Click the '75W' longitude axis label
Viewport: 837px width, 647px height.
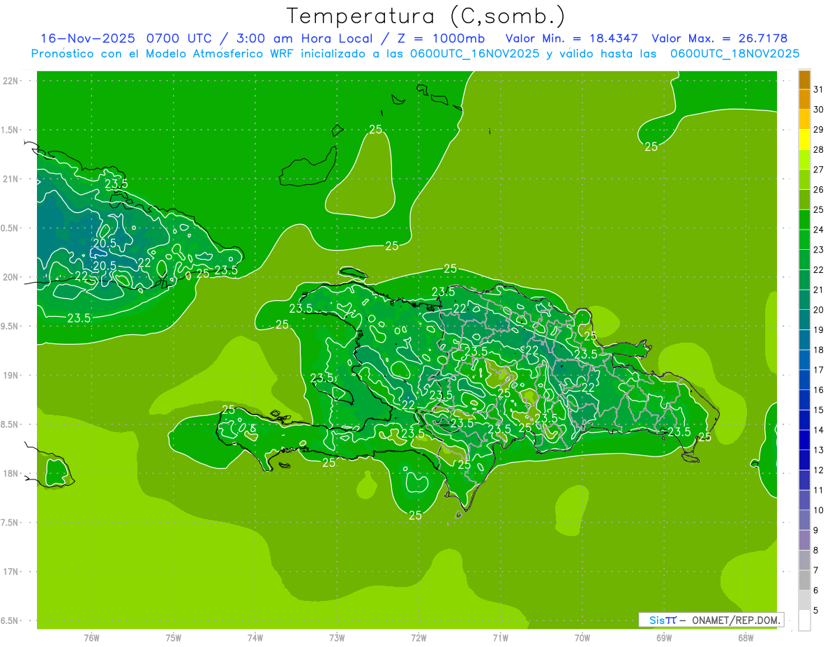[x=173, y=637]
